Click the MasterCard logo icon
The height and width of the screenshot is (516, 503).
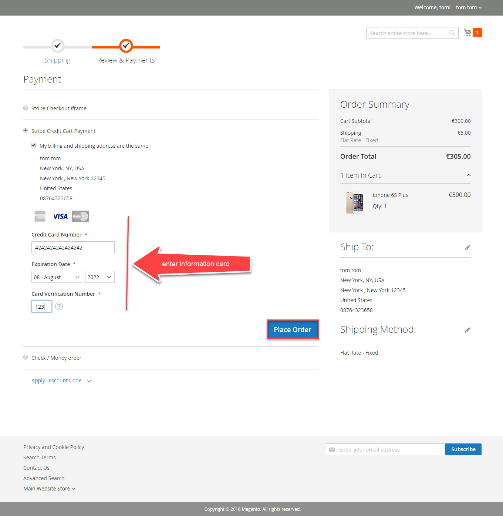click(80, 217)
